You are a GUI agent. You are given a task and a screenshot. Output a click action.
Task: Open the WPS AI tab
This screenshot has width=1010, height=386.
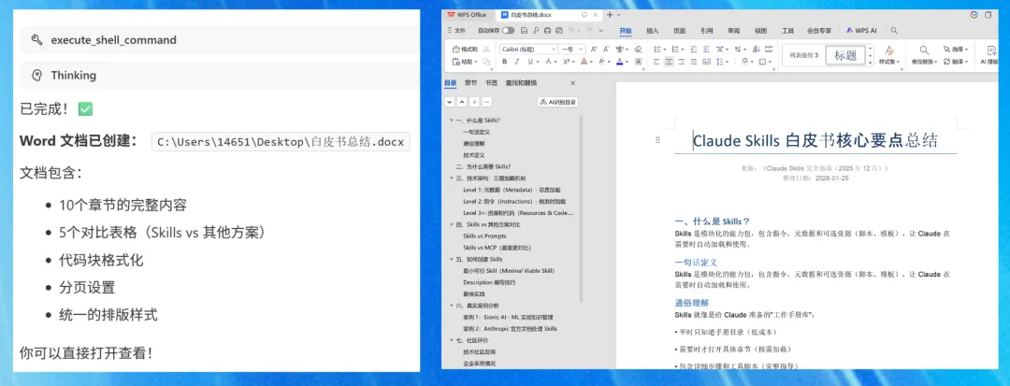[x=862, y=30]
